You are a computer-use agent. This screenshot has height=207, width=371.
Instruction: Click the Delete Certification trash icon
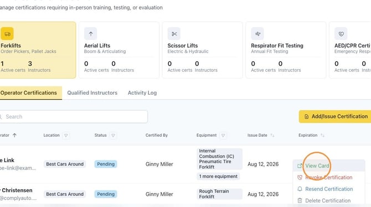point(300,200)
